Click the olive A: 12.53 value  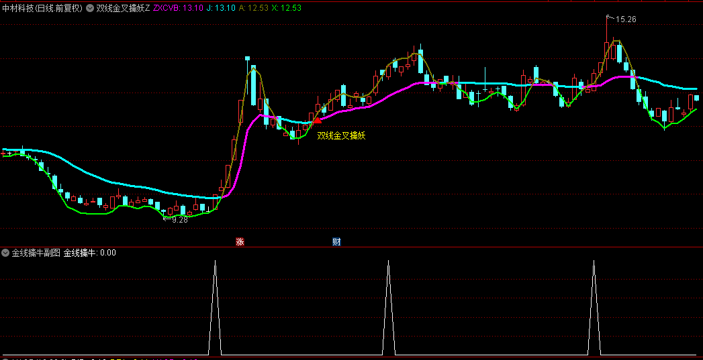point(253,8)
